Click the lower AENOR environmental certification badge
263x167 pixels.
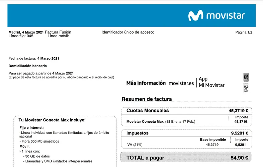click(x=246, y=87)
